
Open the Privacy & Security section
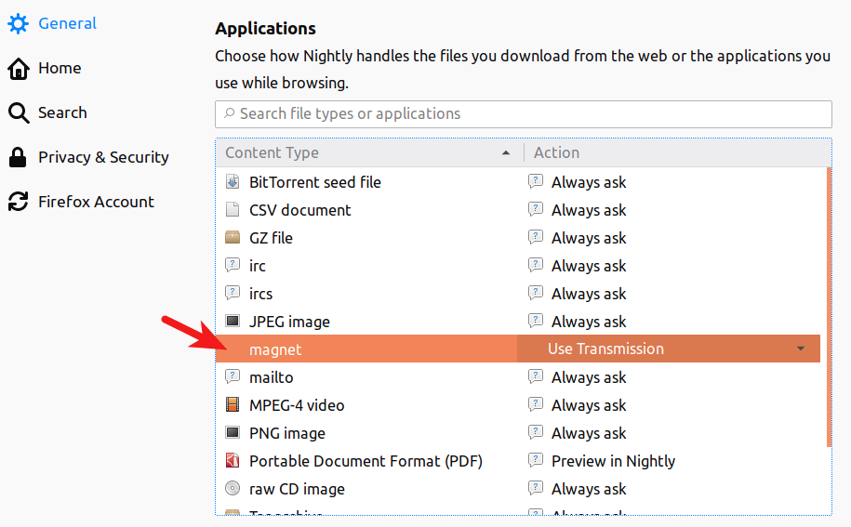[x=103, y=157]
